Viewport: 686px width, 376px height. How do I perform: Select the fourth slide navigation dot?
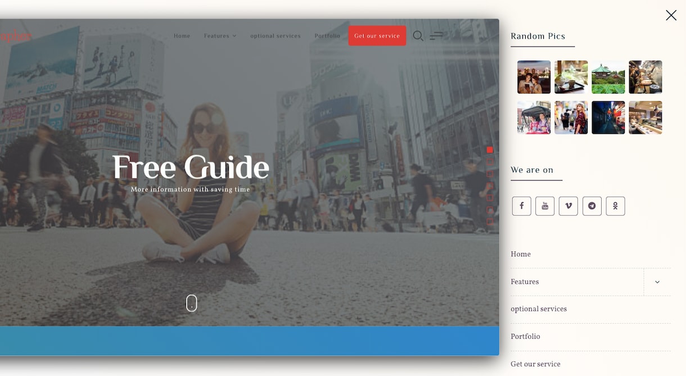point(490,185)
